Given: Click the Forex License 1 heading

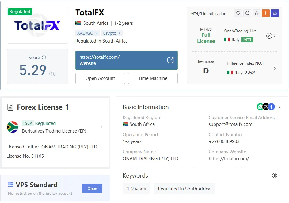Looking at the screenshot, I should (x=43, y=107).
